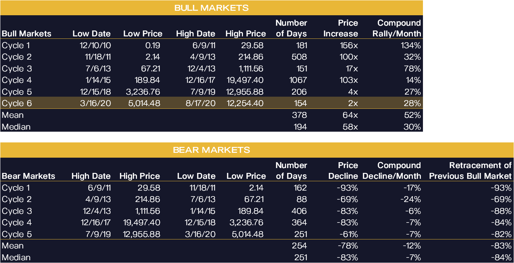Click the 406 number of days cell
Viewport: 514px width, 263px height.
[x=299, y=211]
